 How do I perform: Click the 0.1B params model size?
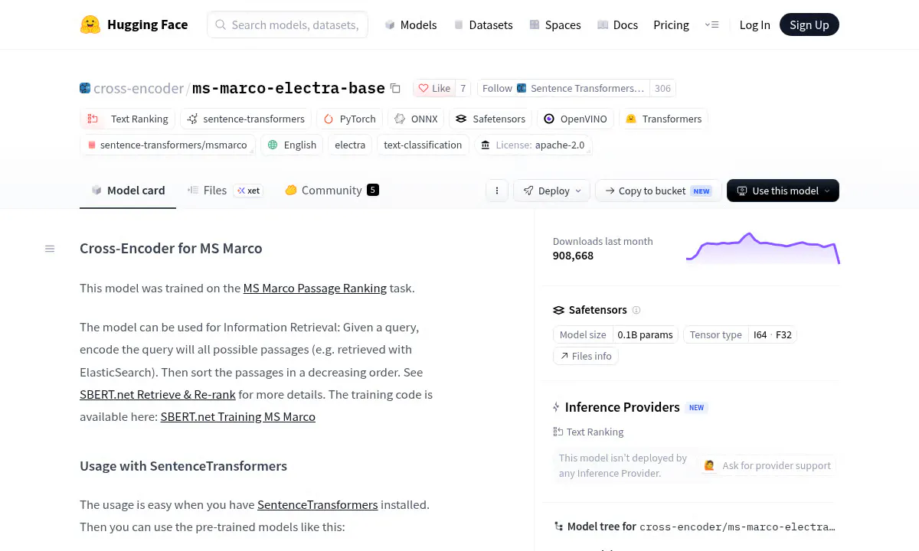point(645,334)
